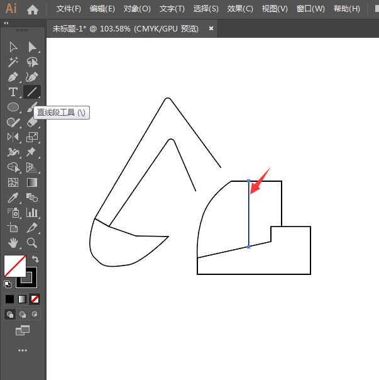Swap fill and stroke colors
This screenshot has width=379, height=380.
tap(36, 259)
